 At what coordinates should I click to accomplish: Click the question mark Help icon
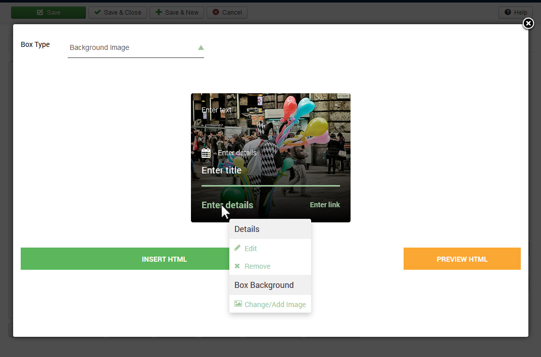508,13
